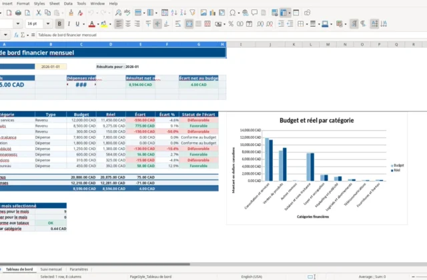The height and width of the screenshot is (280, 427).
Task: Click the blue border color swatch
Action: pyautogui.click(x=325, y=24)
